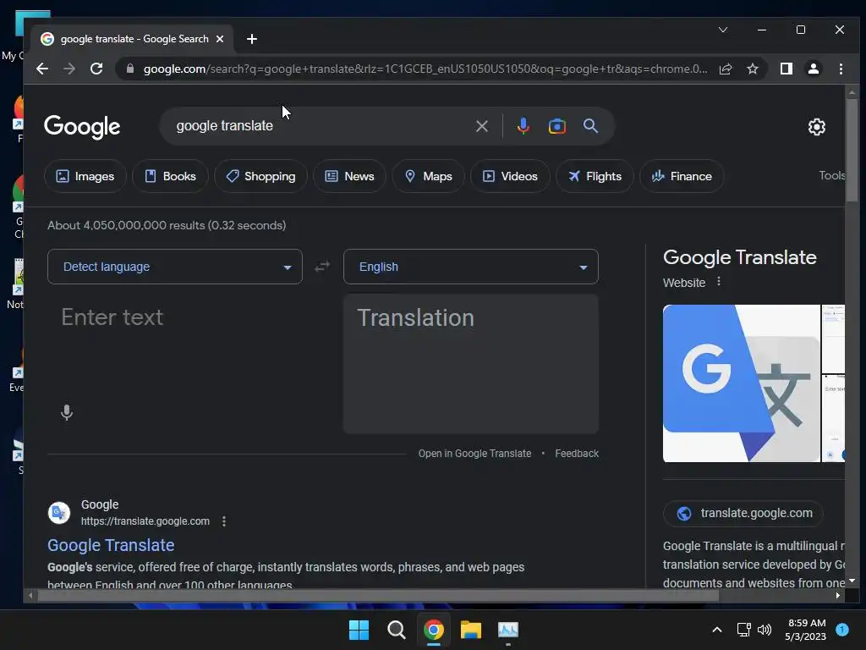Viewport: 866px width, 650px height.
Task: Send Feedback on the translate widget
Action: [x=577, y=454]
